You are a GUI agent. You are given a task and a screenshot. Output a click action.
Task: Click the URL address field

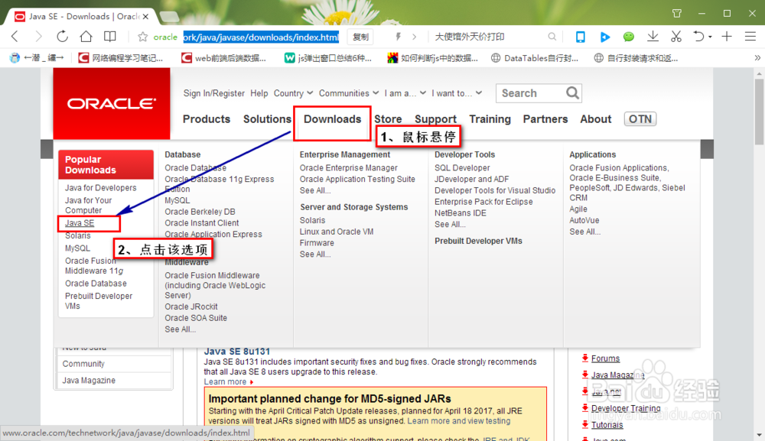tap(261, 37)
